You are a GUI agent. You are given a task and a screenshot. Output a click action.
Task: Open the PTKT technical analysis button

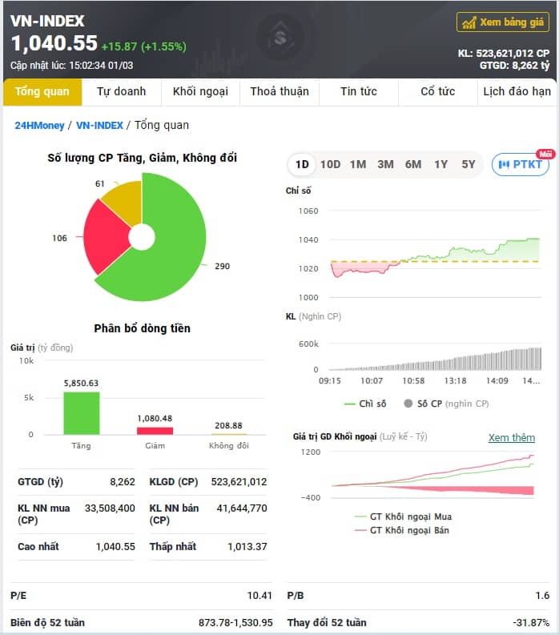coord(520,164)
